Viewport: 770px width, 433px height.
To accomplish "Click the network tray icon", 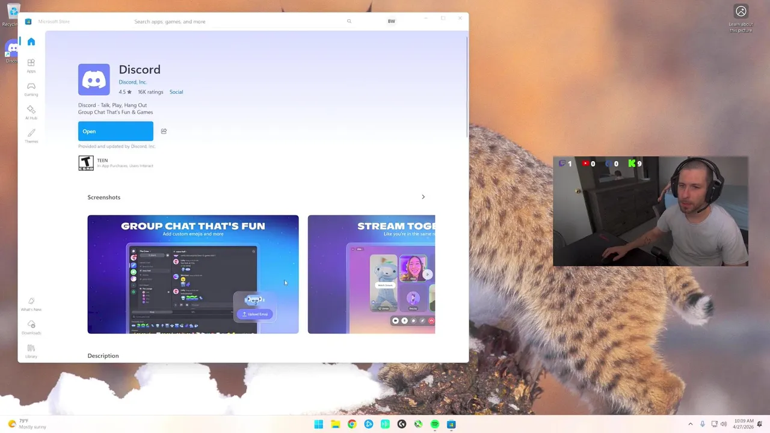I will click(x=714, y=424).
